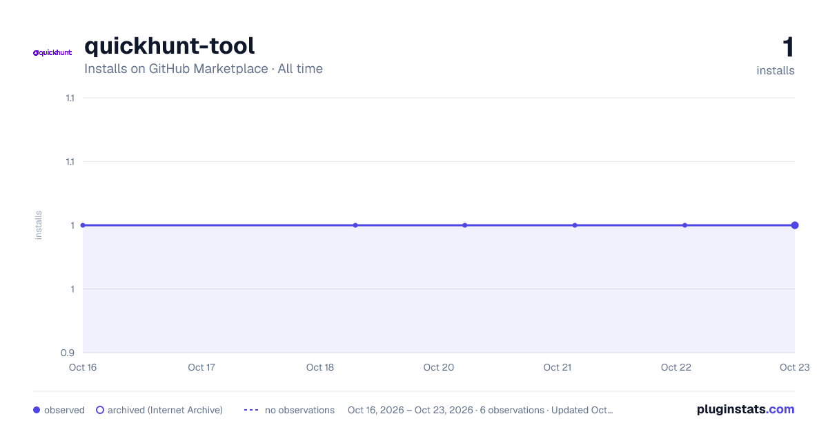Click the Oct 18 axis label

[320, 367]
